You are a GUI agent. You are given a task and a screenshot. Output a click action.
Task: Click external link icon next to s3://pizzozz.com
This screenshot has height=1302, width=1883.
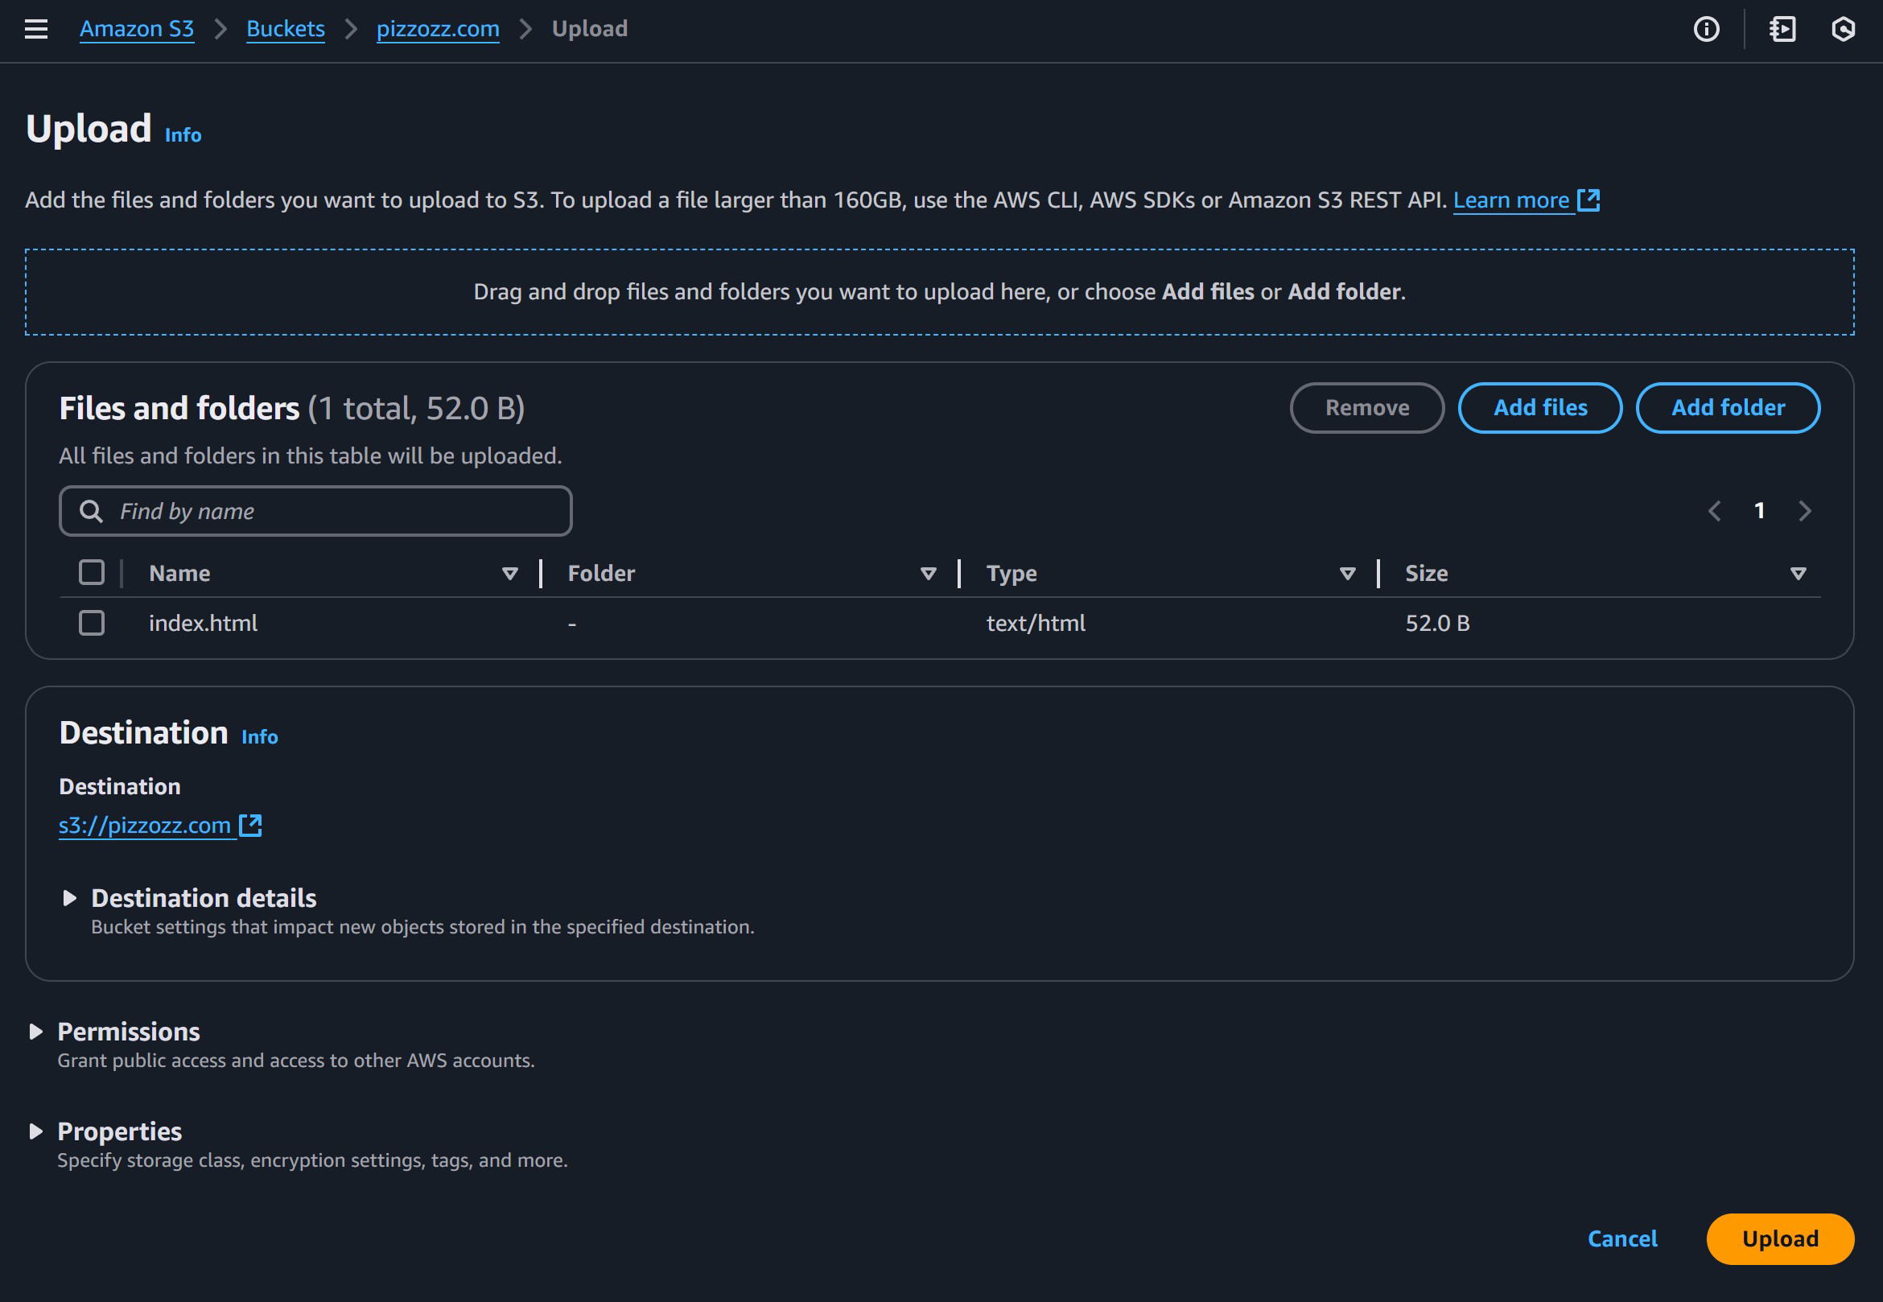[x=250, y=825]
